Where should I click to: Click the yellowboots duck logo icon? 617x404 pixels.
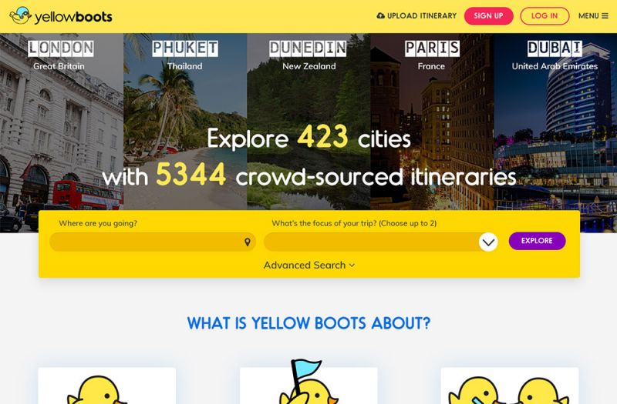[x=21, y=15]
